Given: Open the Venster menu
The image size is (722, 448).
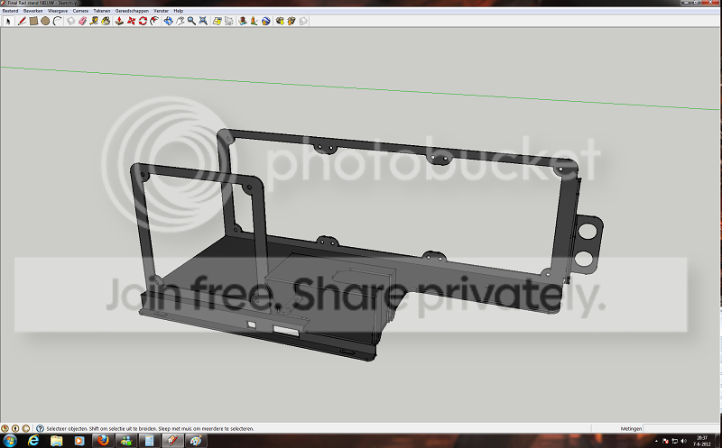Looking at the screenshot, I should [162, 11].
